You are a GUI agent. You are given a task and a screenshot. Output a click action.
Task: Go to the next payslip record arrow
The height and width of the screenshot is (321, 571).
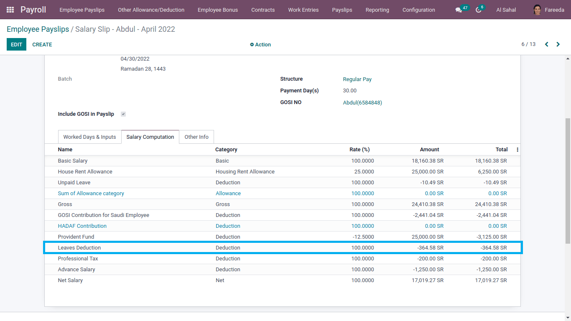[x=558, y=44]
